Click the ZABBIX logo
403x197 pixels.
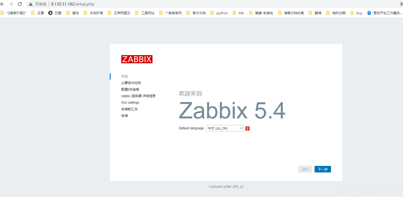click(137, 59)
